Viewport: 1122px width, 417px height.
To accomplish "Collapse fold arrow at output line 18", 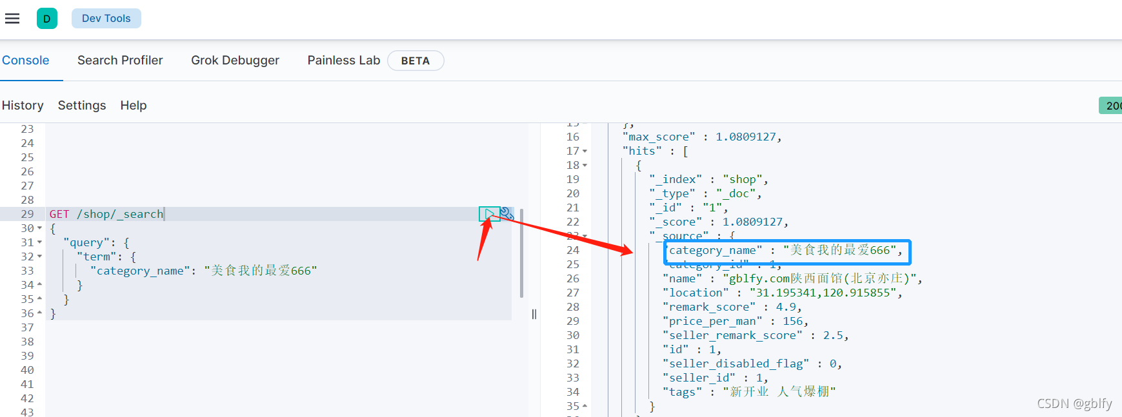I will click(585, 165).
